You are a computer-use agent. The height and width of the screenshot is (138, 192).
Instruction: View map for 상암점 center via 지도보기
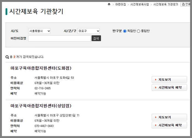pos(169,117)
